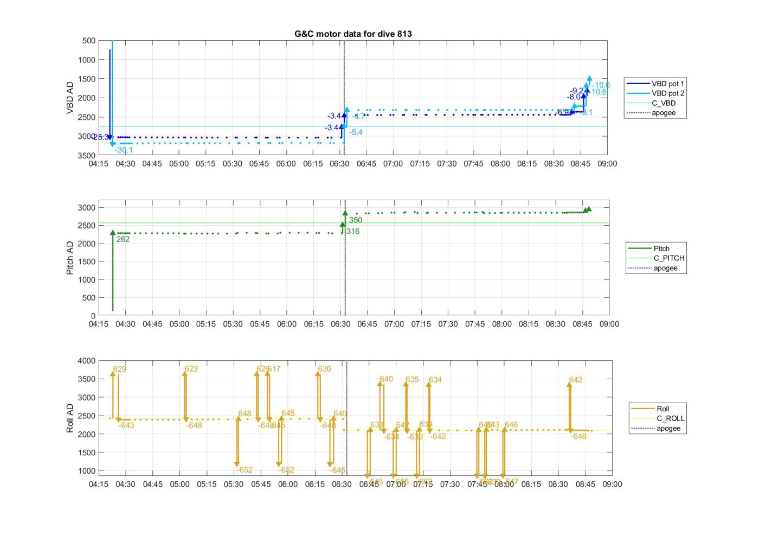This screenshot has height=535, width=759.
Task: Click the roll arrow labeled 623
Action: [x=185, y=396]
